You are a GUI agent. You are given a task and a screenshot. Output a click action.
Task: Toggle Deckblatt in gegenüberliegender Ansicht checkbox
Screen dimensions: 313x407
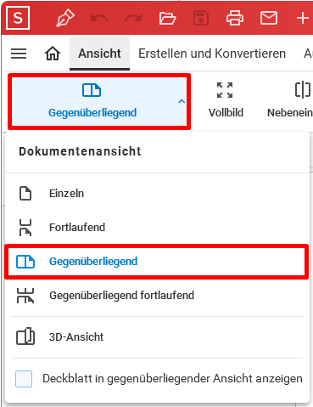click(x=24, y=379)
